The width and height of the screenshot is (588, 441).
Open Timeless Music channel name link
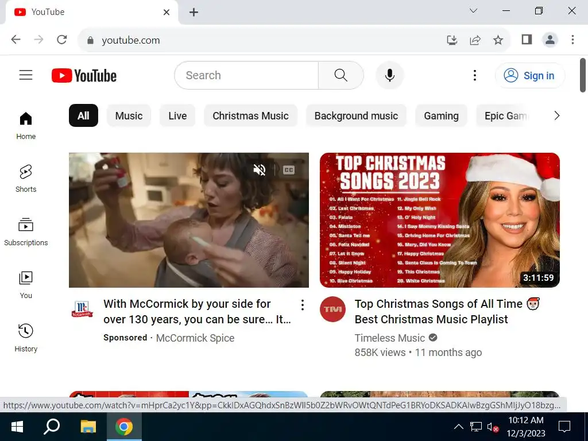tap(390, 338)
